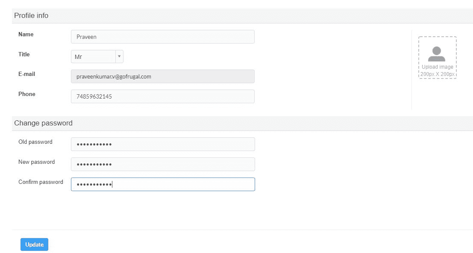
Task: Select the 'Mr' title combo box
Action: point(93,57)
